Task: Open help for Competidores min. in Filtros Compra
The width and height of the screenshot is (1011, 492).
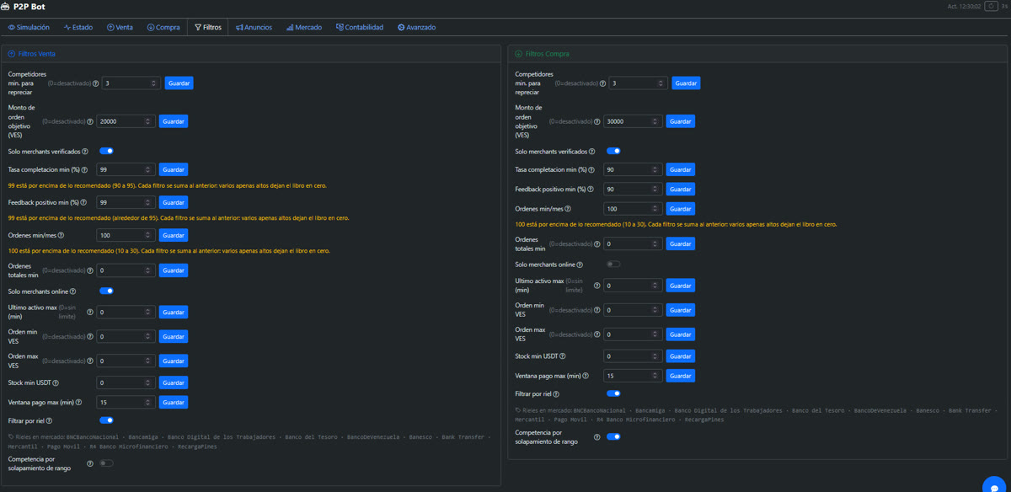Action: coord(602,83)
